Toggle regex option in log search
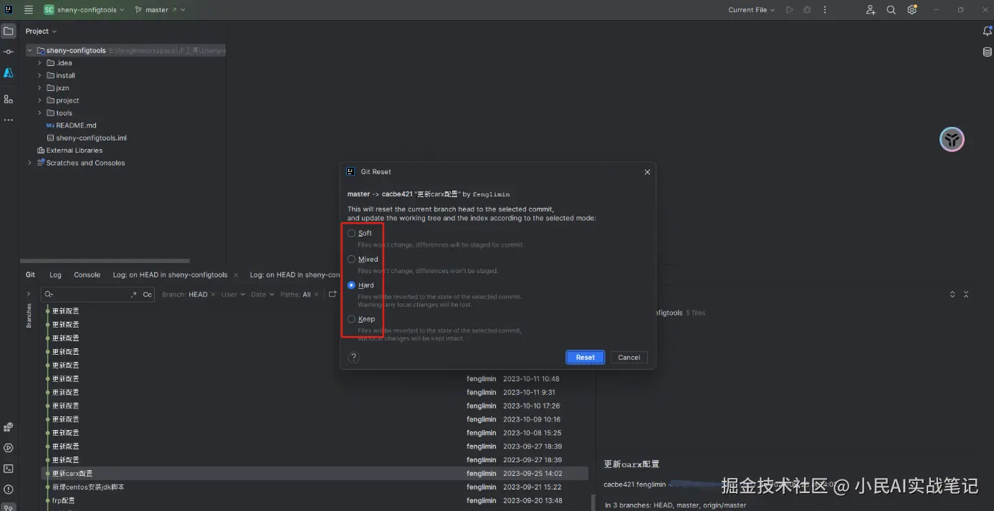Image resolution: width=994 pixels, height=511 pixels. [x=134, y=295]
